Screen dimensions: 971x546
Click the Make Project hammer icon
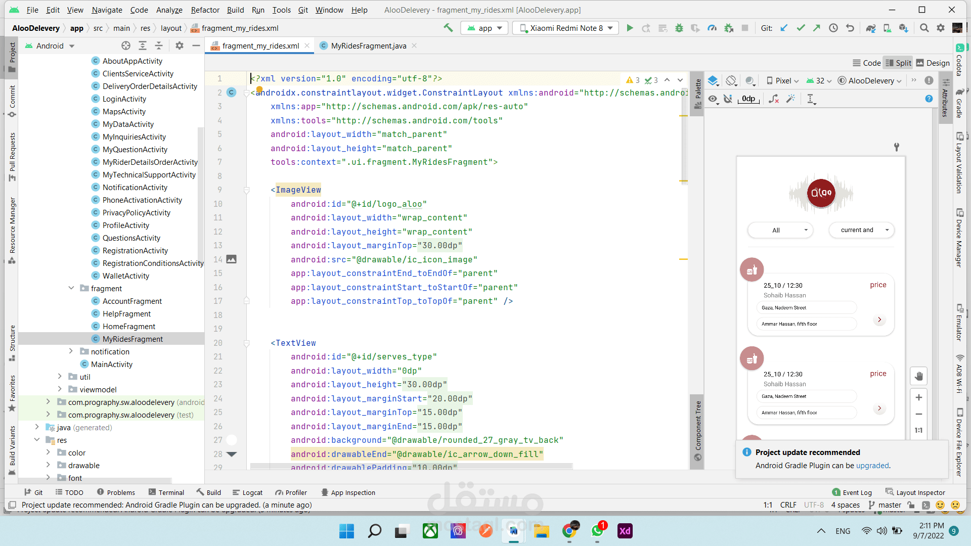click(x=448, y=28)
